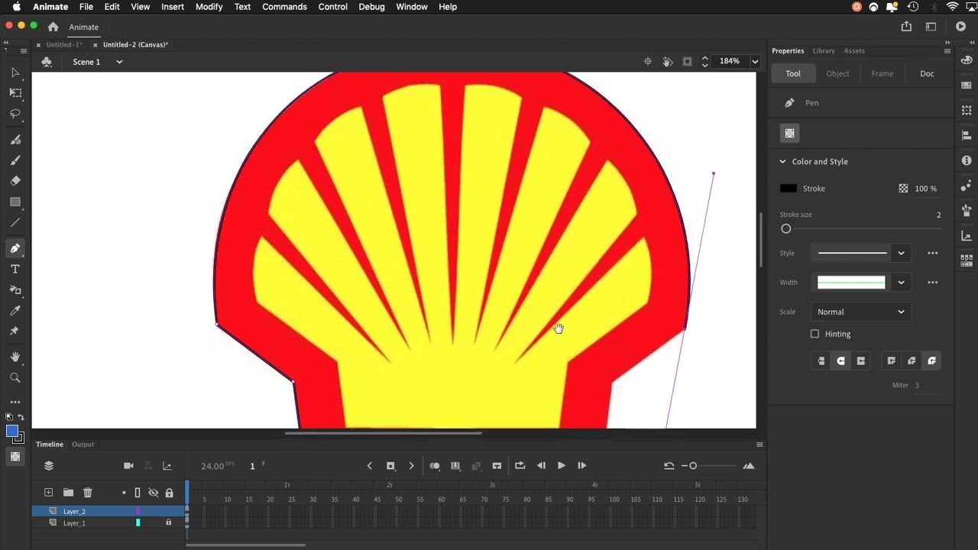The width and height of the screenshot is (978, 550).
Task: Select the Pen tool in toolbar
Action: pyautogui.click(x=15, y=248)
